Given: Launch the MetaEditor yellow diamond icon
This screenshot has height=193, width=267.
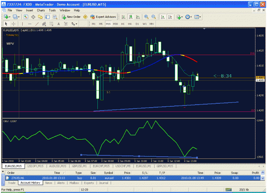Looking at the screenshot, I should 85,17.
